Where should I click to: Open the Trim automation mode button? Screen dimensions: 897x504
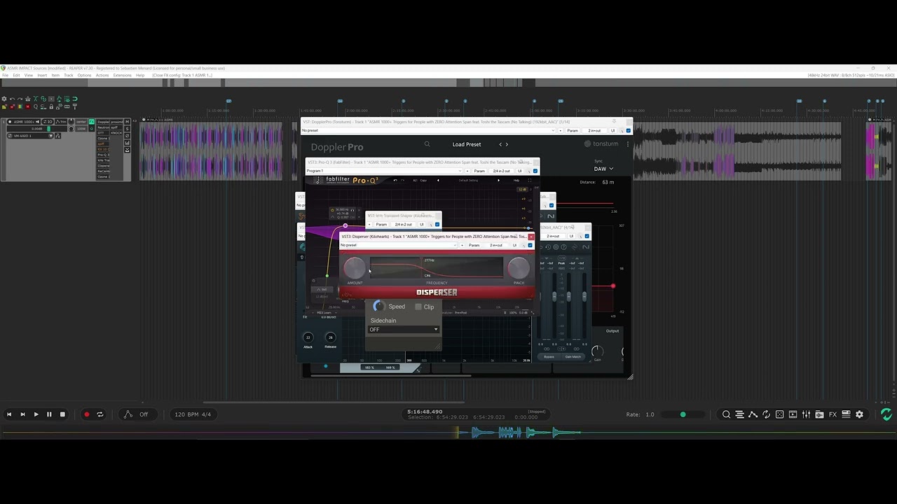click(x=61, y=122)
